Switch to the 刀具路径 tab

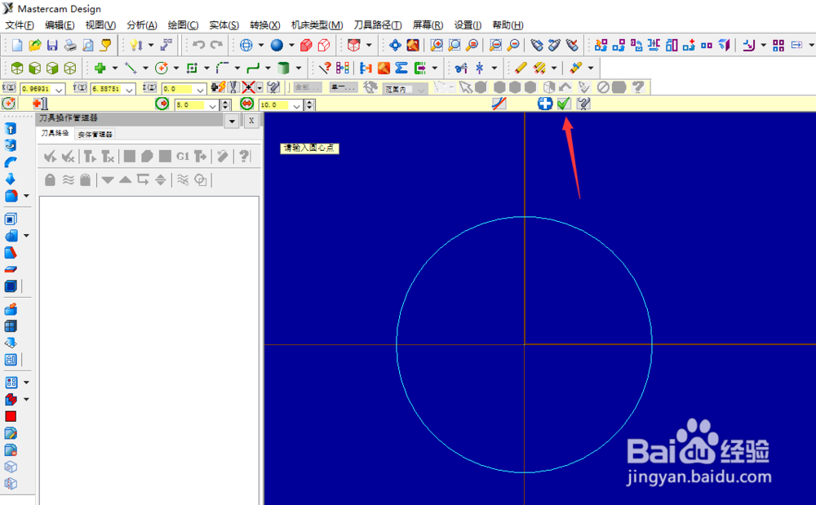click(x=55, y=134)
